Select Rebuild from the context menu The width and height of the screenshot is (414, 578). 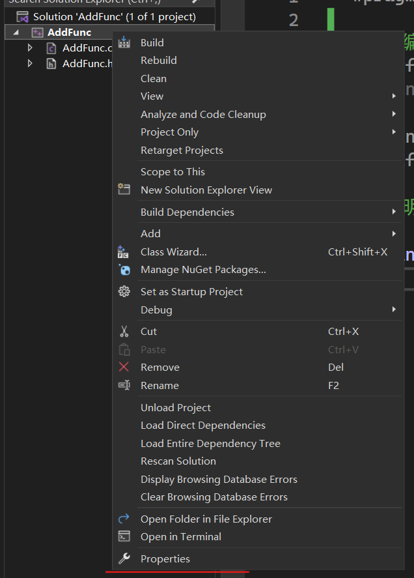[x=158, y=60]
